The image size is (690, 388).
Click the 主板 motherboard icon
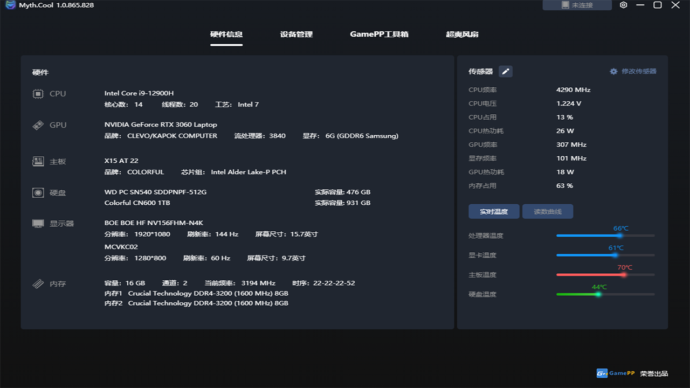click(38, 161)
